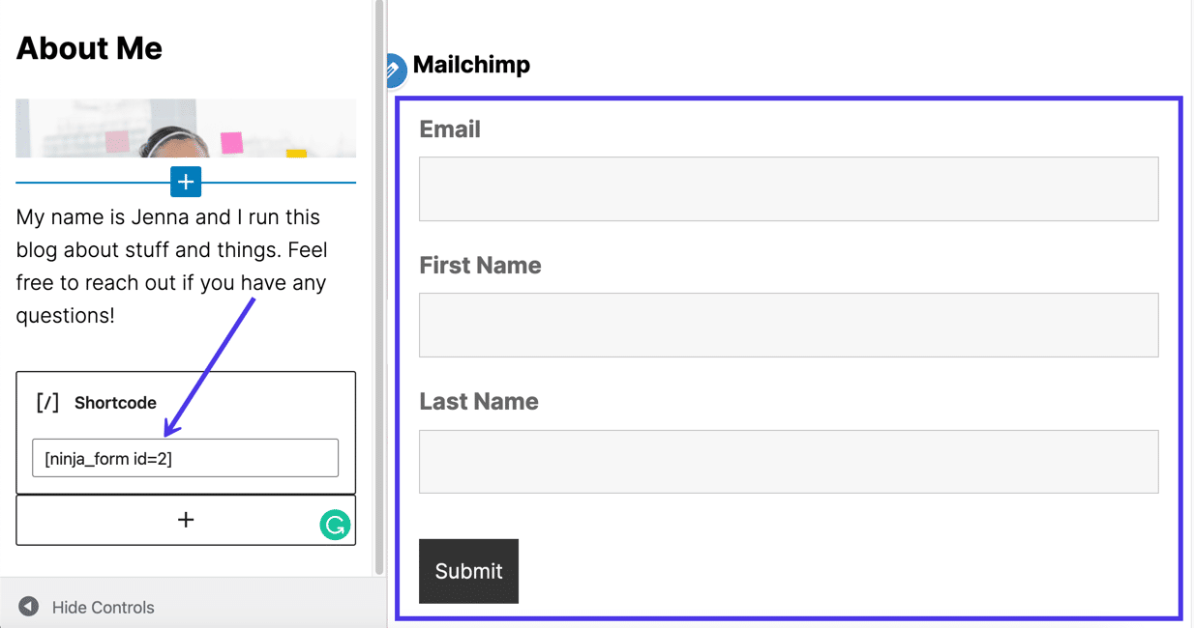This screenshot has width=1194, height=628.
Task: Select the purple-outlined Mailchimp form preview
Action: pyautogui.click(x=789, y=357)
